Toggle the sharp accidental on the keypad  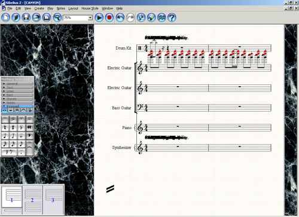point(13,127)
